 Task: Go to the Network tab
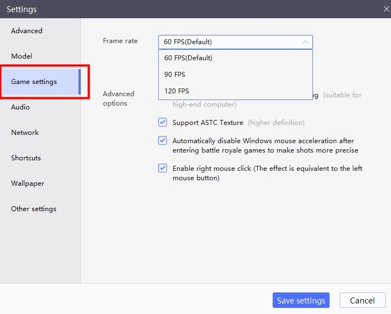(25, 133)
